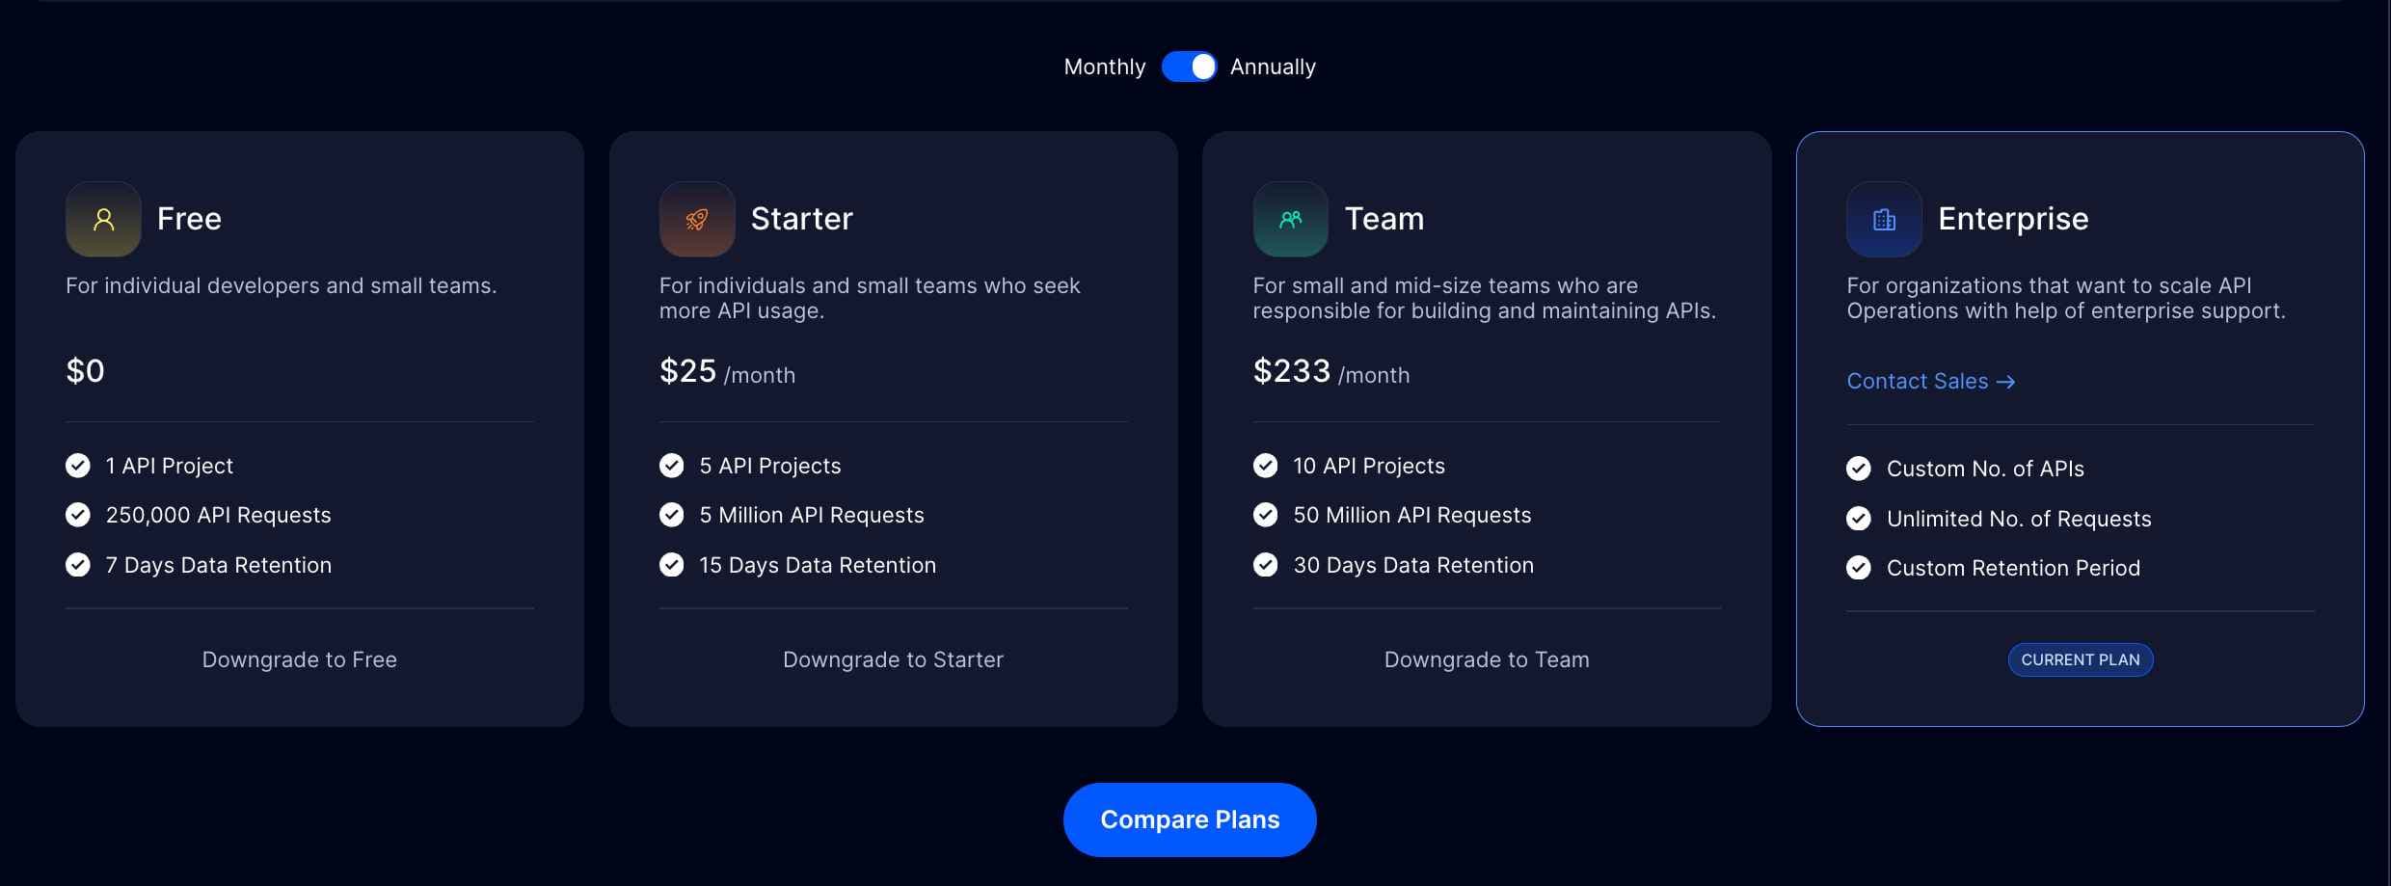This screenshot has height=886, width=2391.
Task: Click the Compare Plans button
Action: [1190, 819]
